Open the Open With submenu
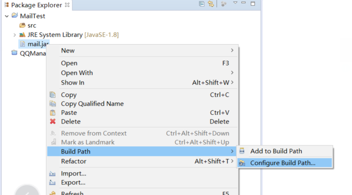 143,73
